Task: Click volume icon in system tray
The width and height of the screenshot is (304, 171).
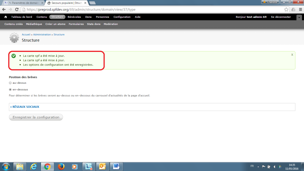Action: point(274,167)
